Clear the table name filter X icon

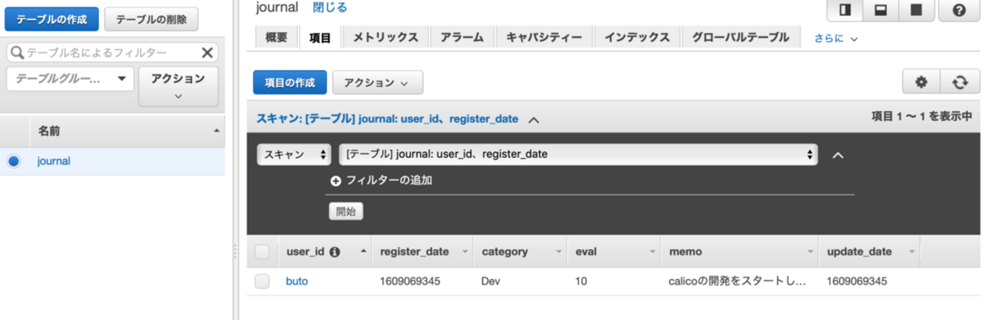click(x=206, y=52)
